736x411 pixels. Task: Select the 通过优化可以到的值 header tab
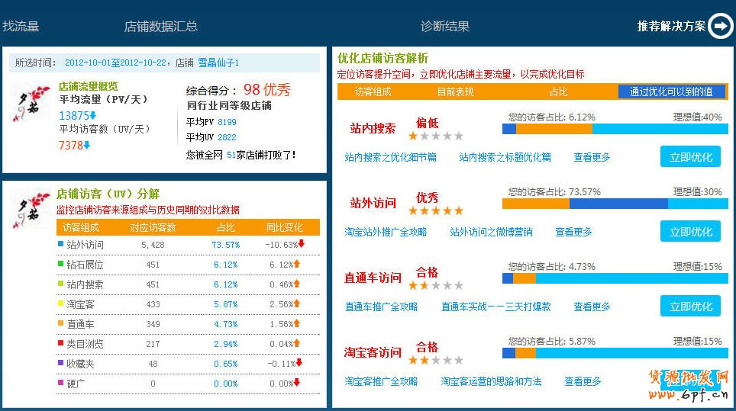coord(671,92)
